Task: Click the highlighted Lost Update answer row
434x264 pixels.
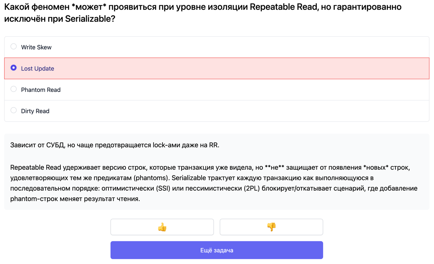Action: (150, 68)
